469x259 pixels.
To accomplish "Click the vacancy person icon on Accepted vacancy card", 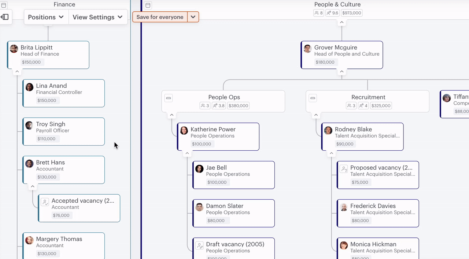I will 45,202.
